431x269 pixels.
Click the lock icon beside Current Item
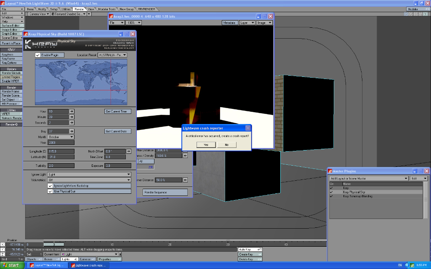point(120,254)
